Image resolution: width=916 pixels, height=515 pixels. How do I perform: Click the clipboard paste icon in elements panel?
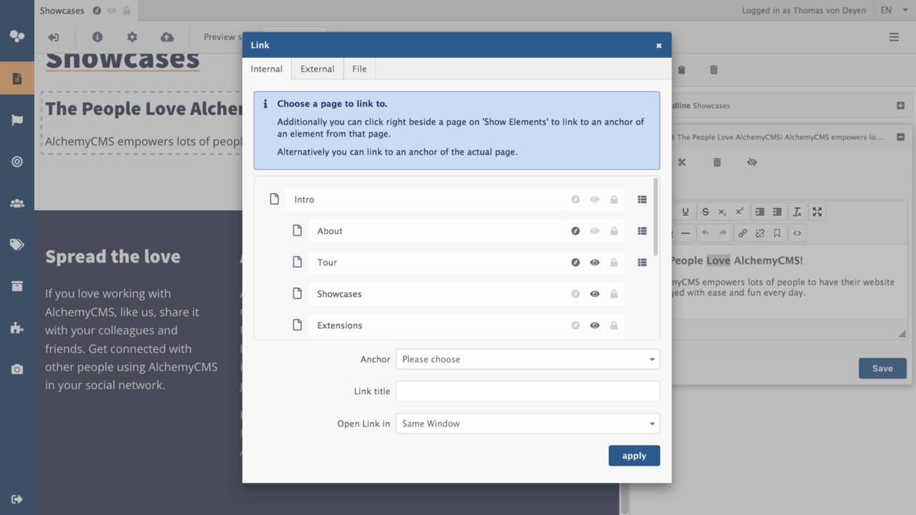681,70
